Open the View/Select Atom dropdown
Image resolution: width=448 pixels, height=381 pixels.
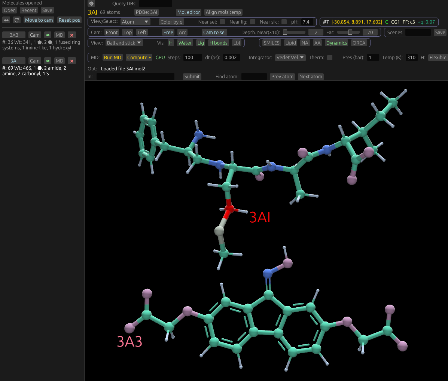[135, 22]
